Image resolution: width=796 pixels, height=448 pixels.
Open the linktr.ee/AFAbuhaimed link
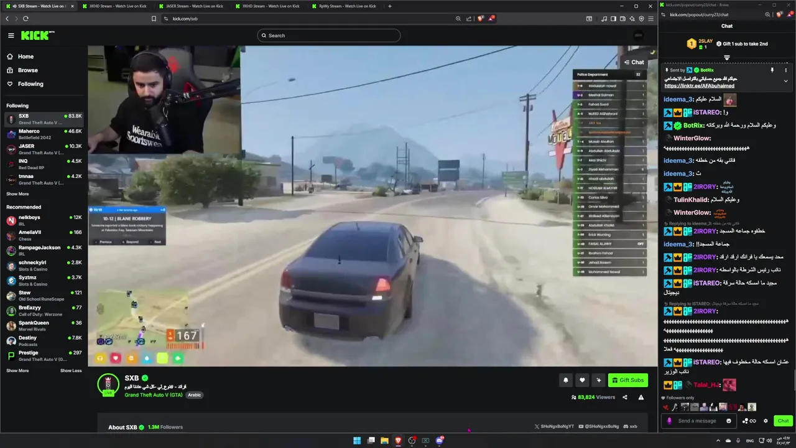pos(699,86)
